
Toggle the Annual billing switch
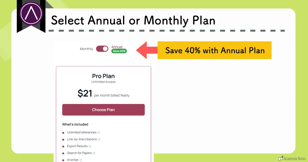coord(102,49)
